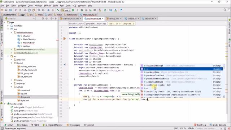Click the blue Help question mark icon
231x130 pixels.
coord(121,10)
